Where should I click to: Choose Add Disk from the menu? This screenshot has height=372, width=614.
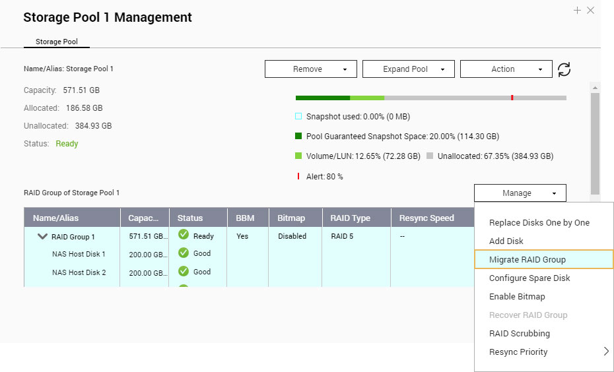coord(506,241)
